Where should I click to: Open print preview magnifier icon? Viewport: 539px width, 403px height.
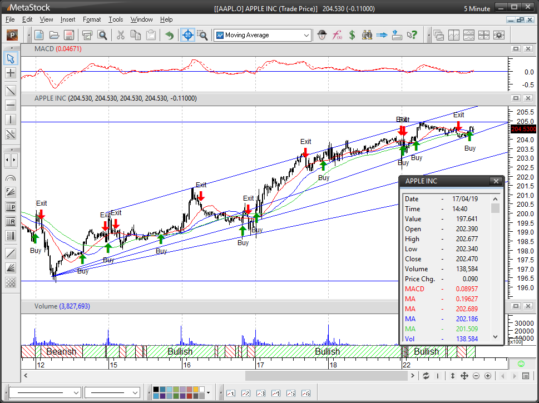(102, 35)
